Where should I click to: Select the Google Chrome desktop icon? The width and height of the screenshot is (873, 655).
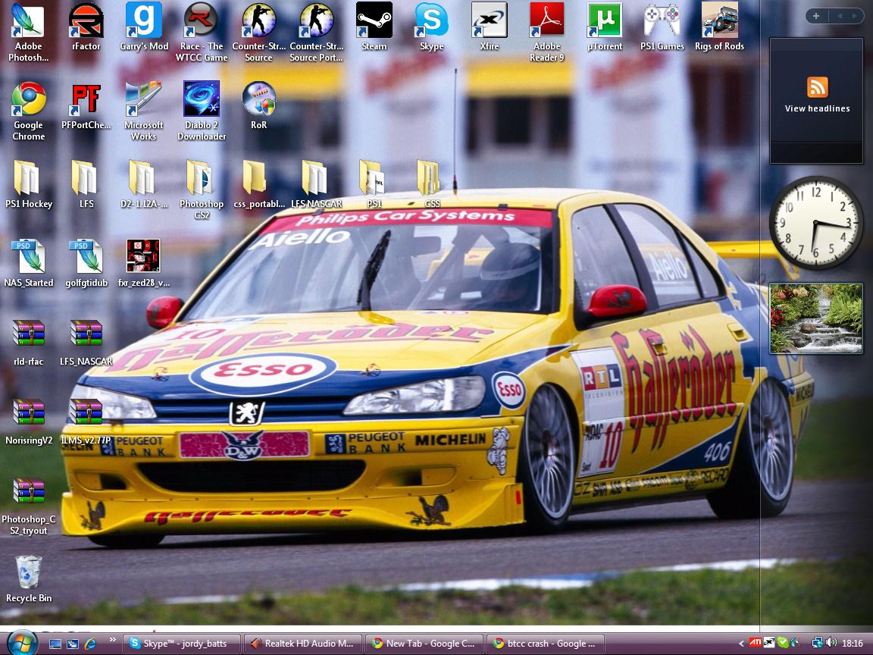coord(28,111)
